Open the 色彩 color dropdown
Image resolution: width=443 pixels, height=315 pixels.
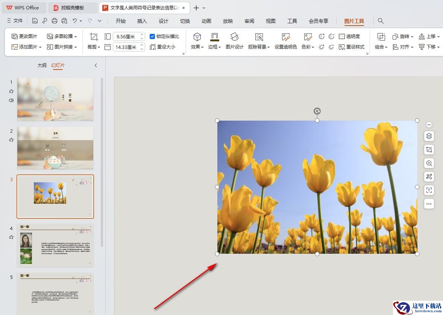[x=308, y=41]
